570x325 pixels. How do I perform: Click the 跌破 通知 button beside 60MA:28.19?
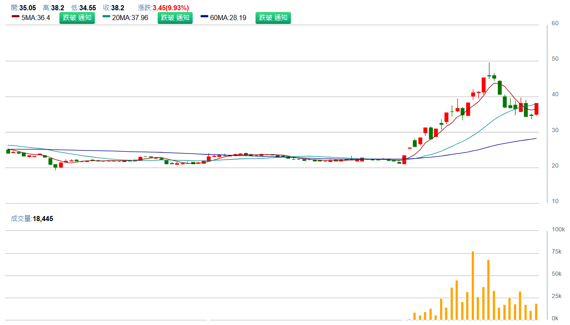pos(273,18)
